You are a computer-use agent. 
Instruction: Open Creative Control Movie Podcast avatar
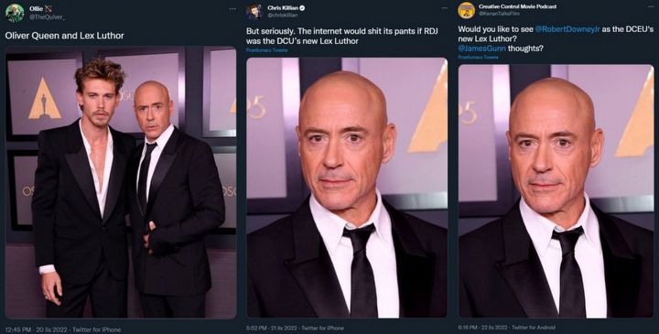466,10
